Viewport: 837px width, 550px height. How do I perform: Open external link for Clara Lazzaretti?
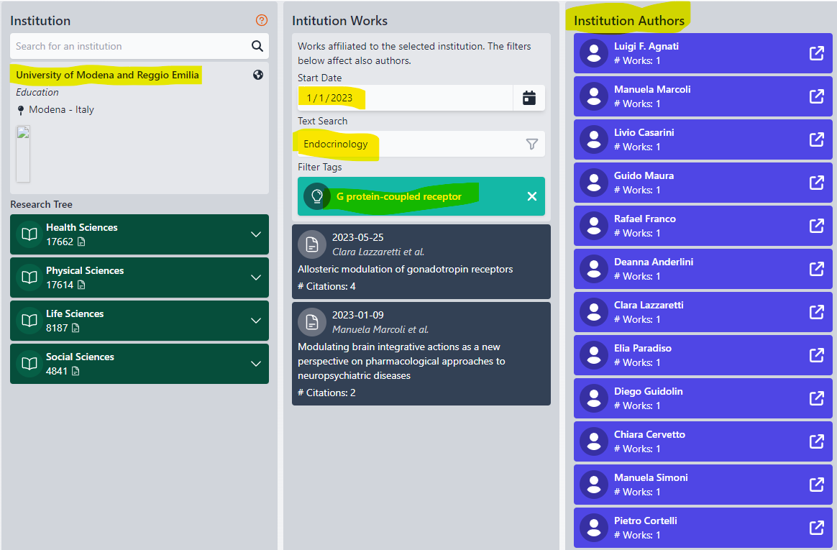point(817,312)
